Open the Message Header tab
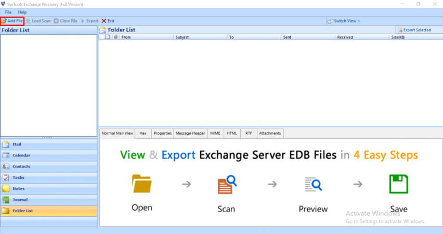This screenshot has height=234, width=443. click(190, 133)
